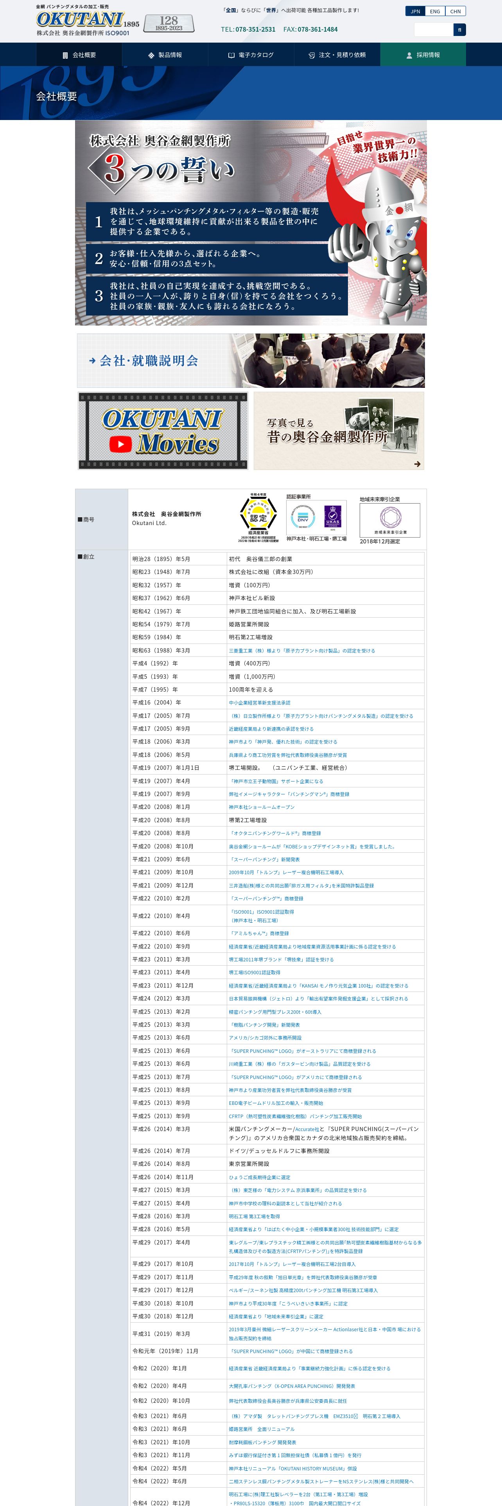Open KANSAI モノ作り元気企業 100社 link
Viewport: 502px width, 1506px height.
click(x=319, y=986)
